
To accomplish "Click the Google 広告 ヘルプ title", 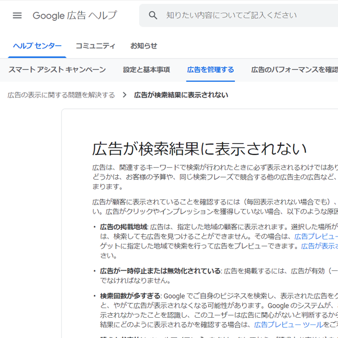I will (x=75, y=16).
